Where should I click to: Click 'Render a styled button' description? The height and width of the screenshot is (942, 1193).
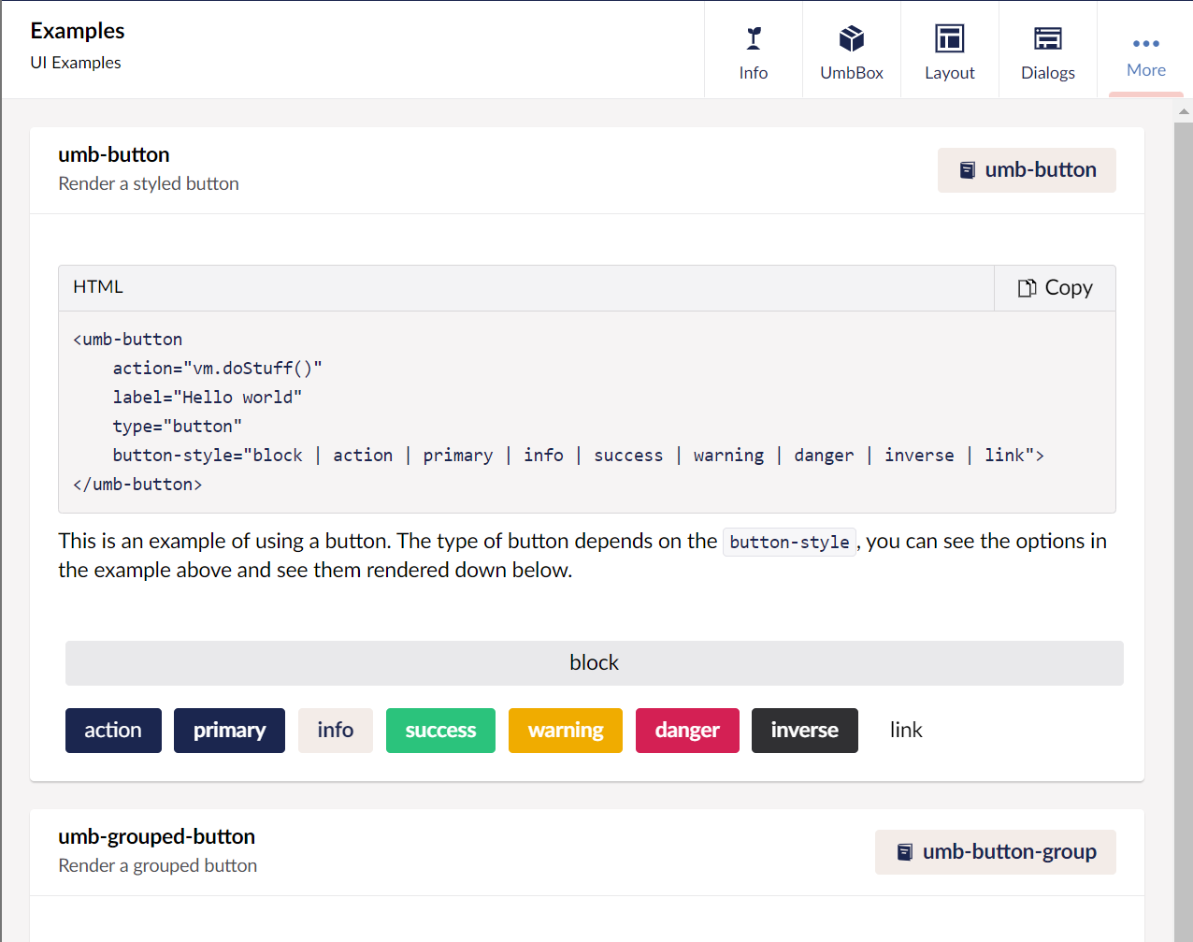(149, 184)
